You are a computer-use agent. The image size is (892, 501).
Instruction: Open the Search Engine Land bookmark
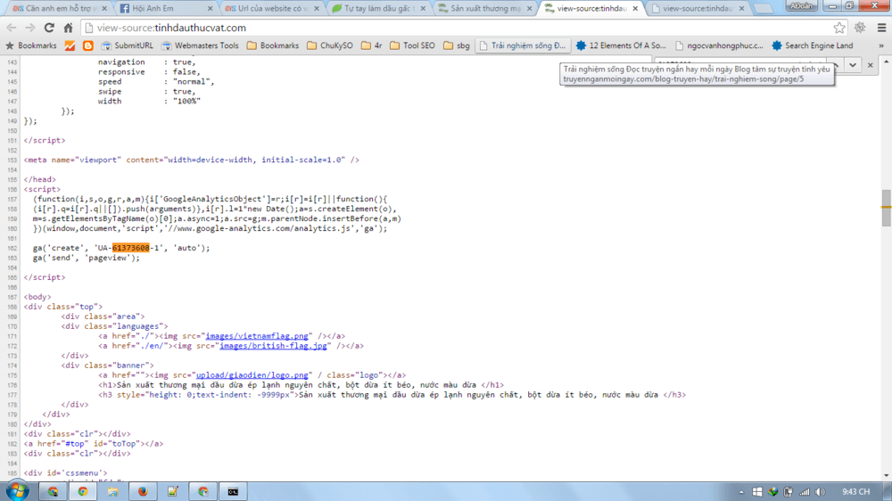coord(813,45)
